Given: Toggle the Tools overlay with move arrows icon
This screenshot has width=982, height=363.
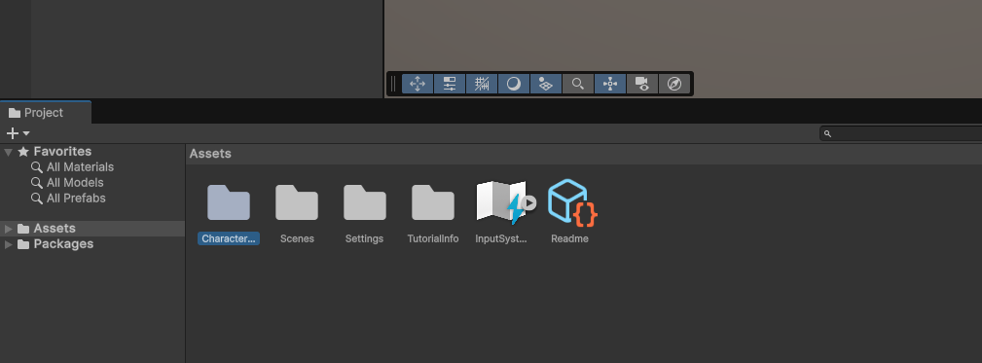Looking at the screenshot, I should coord(418,84).
